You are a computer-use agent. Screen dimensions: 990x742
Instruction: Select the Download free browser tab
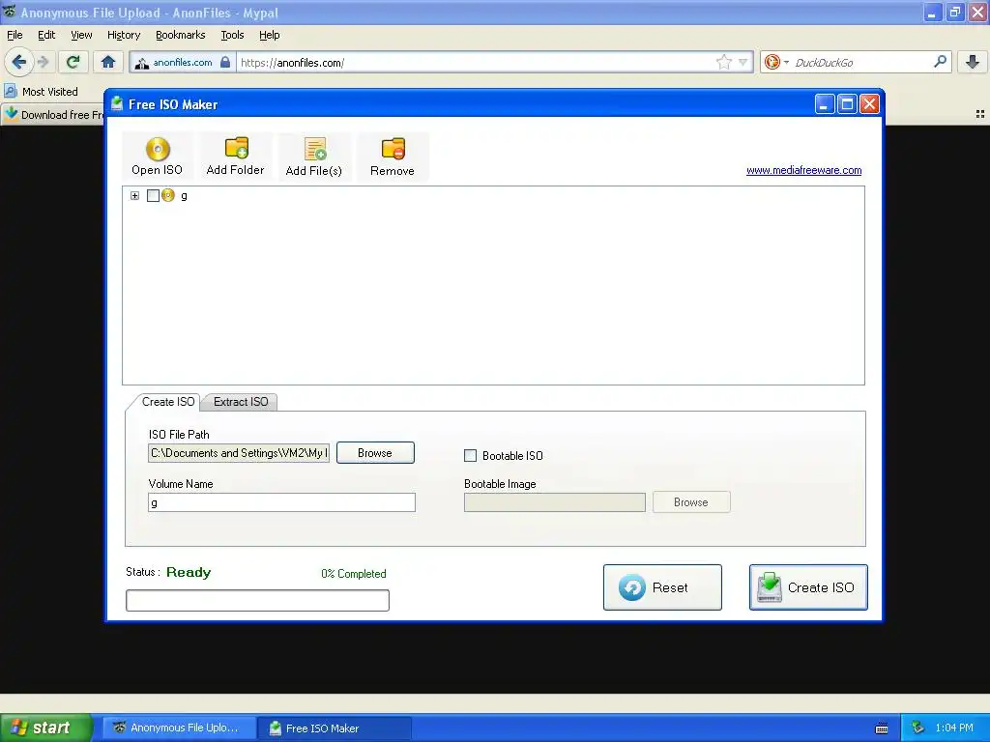(54, 115)
